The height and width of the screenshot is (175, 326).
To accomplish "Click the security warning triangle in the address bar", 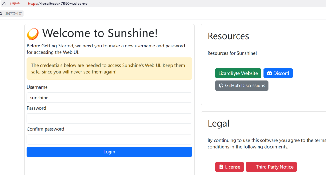I will point(4,4).
